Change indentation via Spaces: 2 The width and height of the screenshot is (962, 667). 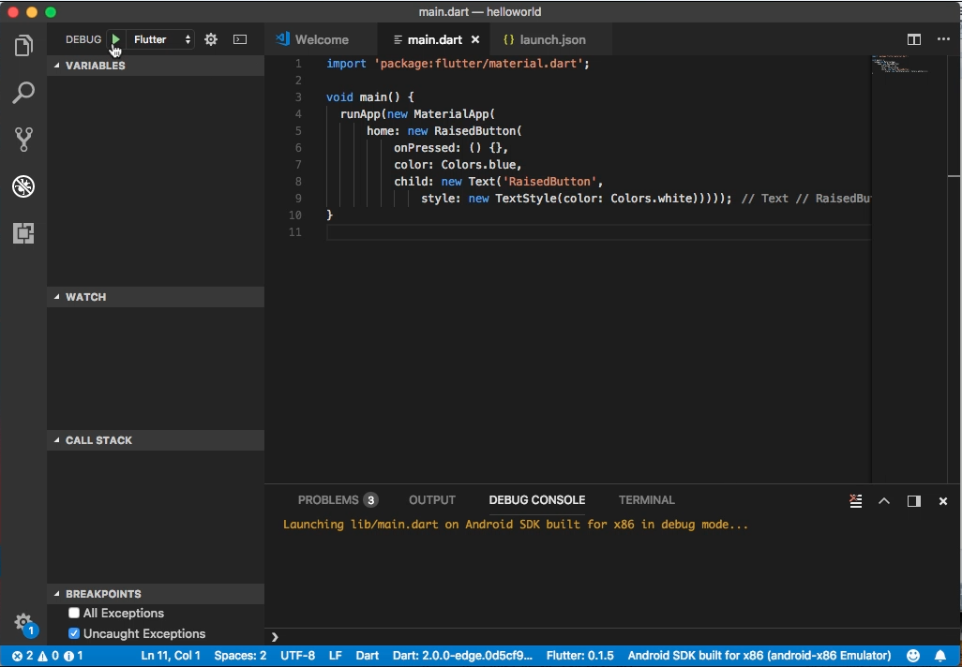240,656
